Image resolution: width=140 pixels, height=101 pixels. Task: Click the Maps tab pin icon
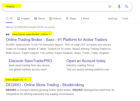[67, 19]
